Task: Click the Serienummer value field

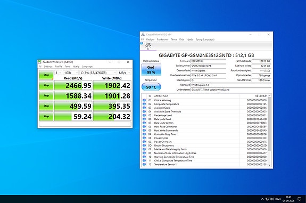Action: pos(208,66)
